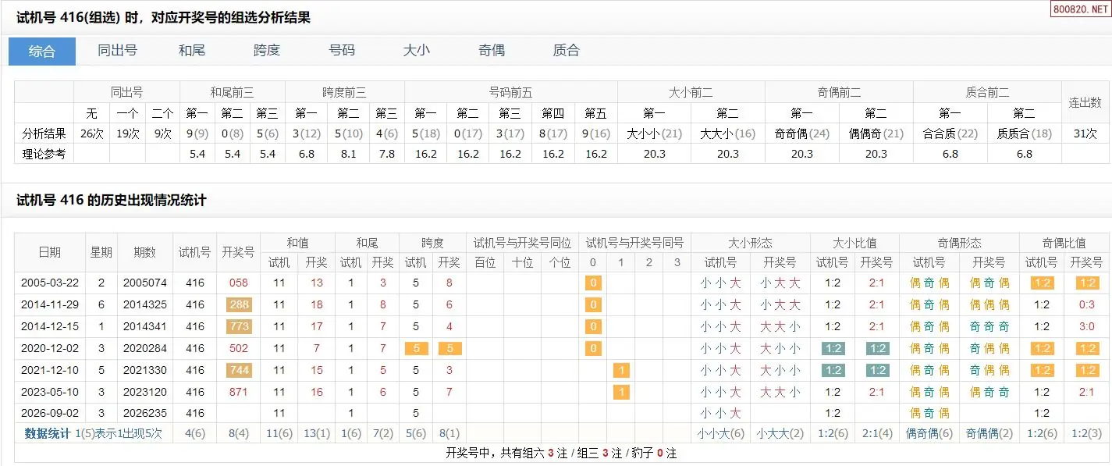Click the highlighted 288 winning number
1112x466 pixels.
[x=239, y=304]
